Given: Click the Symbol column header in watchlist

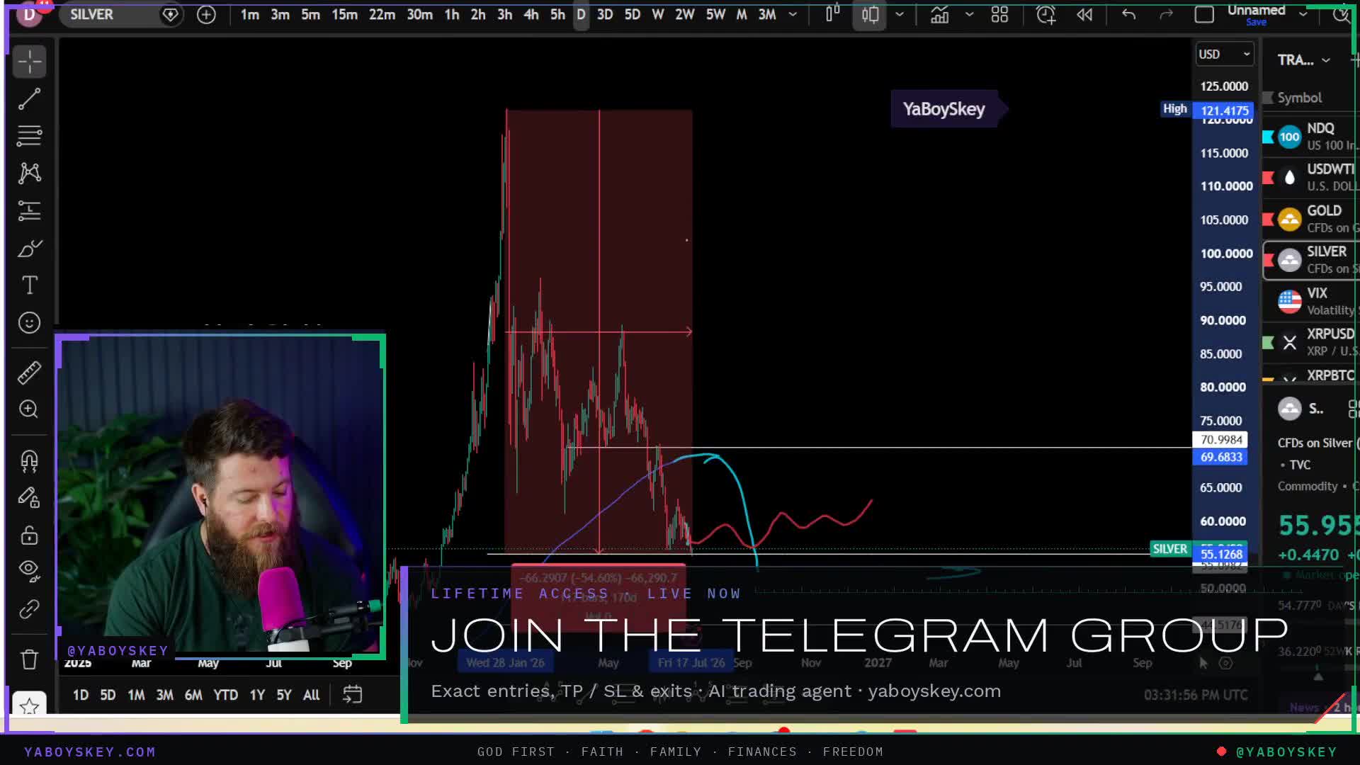Looking at the screenshot, I should point(1299,98).
